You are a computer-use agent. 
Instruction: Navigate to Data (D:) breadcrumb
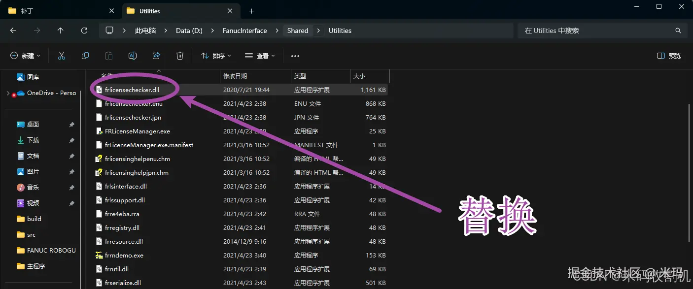point(189,31)
